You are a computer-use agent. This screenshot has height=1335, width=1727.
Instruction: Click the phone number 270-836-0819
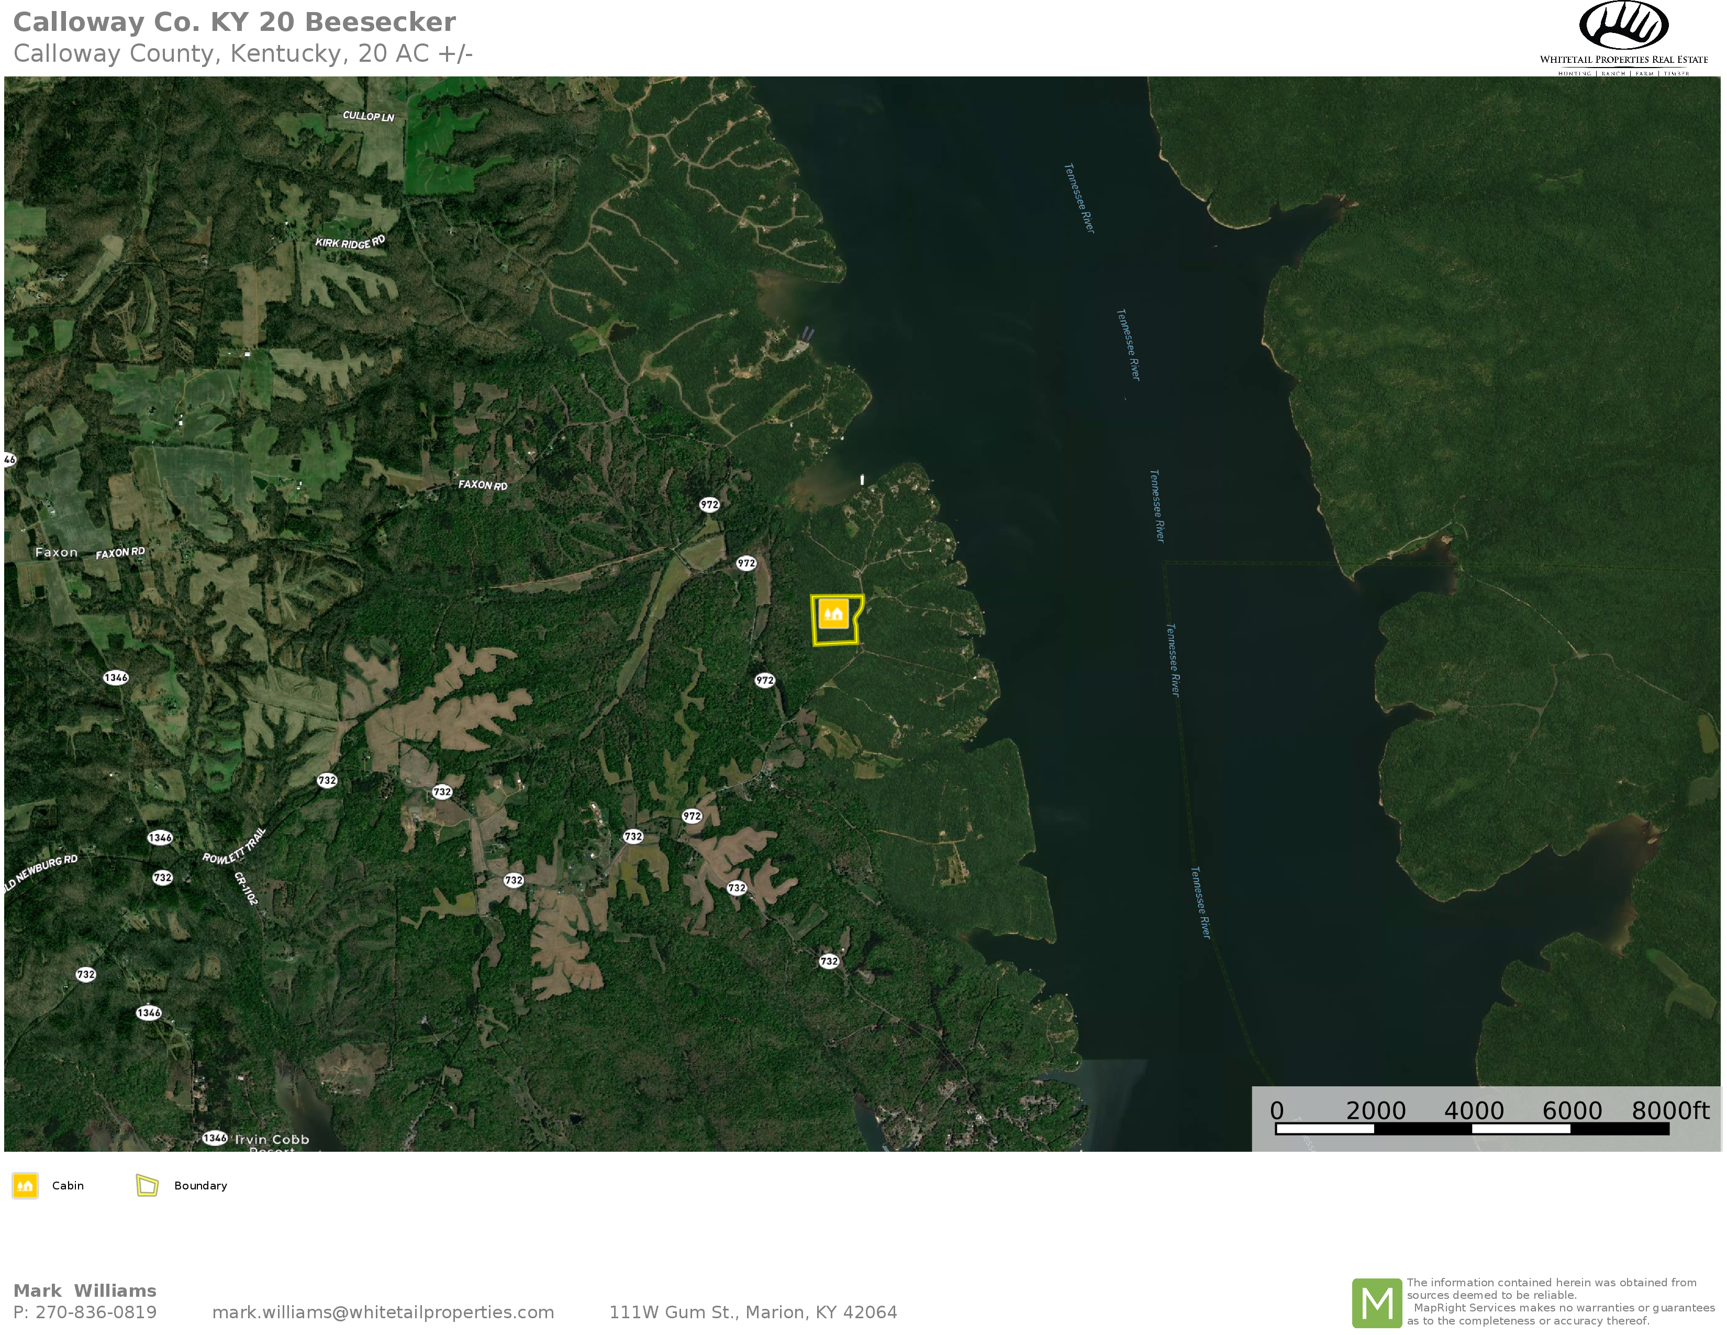coord(96,1312)
